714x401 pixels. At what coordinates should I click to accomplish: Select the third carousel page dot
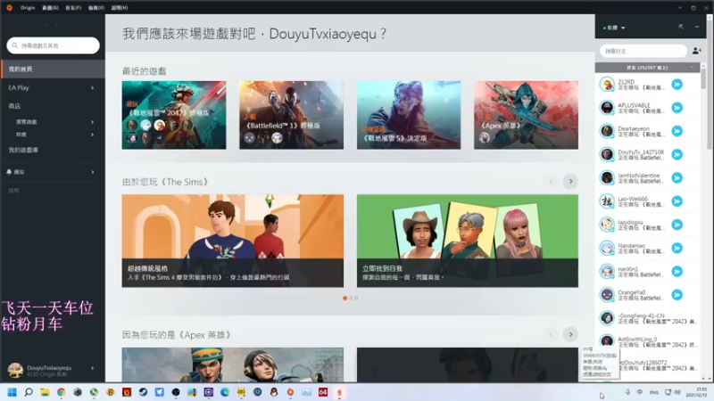click(x=356, y=299)
